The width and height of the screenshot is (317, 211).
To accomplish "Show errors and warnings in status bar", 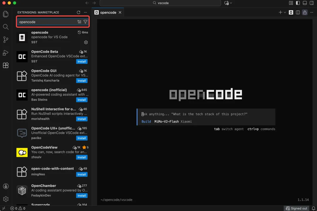I will [18, 208].
